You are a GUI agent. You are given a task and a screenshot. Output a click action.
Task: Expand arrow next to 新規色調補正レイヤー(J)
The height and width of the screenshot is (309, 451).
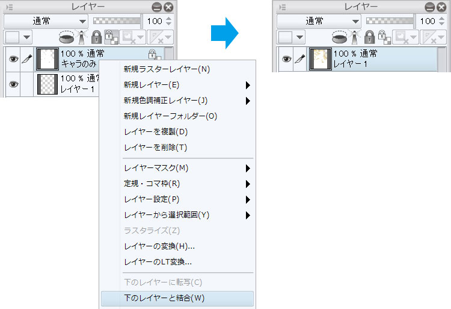point(248,101)
